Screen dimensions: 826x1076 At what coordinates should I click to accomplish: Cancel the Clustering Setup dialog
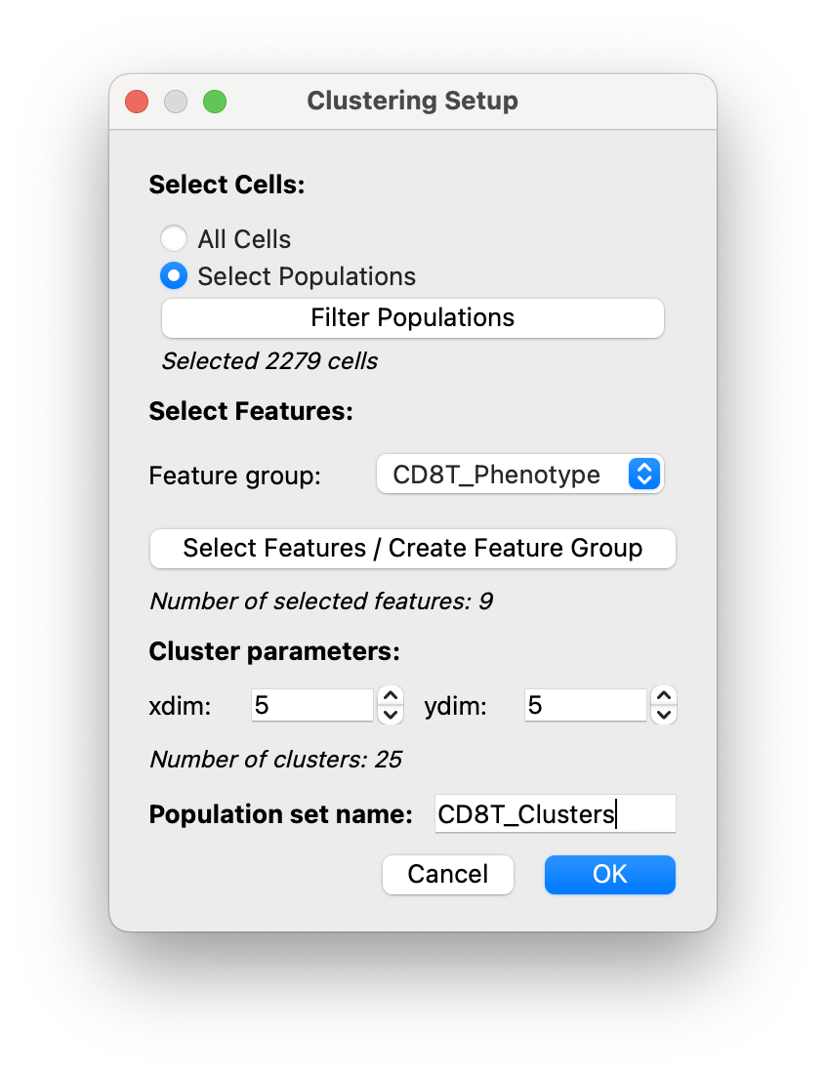point(447,875)
